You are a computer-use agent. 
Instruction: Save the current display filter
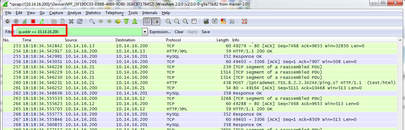click(206, 32)
